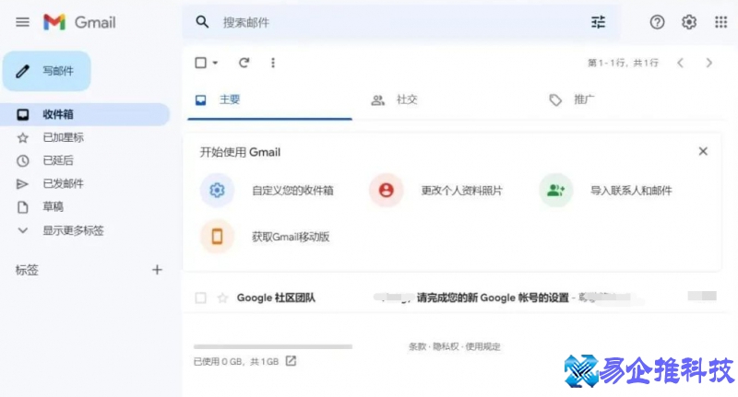Open 收件箱 folder
Screen dimensions: 738x397
[x=85, y=114]
